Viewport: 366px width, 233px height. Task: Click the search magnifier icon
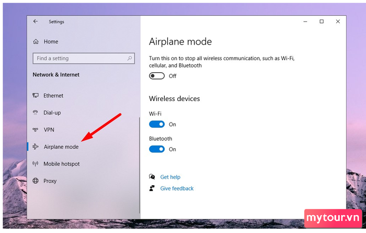pyautogui.click(x=130, y=58)
